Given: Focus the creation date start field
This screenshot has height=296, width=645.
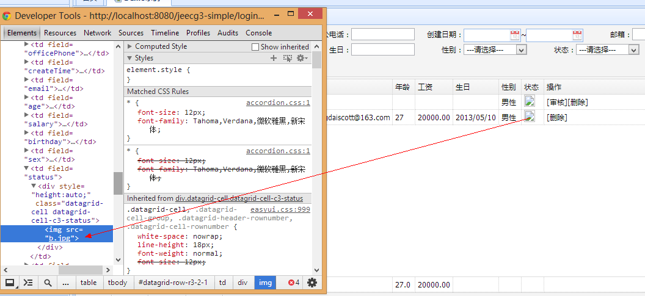Looking at the screenshot, I should pos(492,35).
